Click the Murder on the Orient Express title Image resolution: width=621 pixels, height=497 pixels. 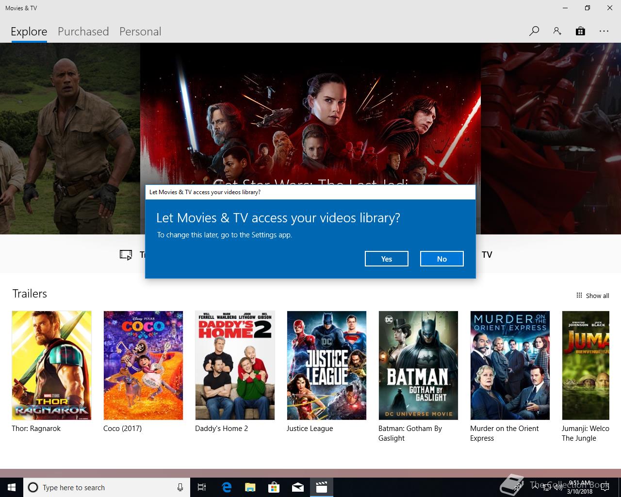point(505,433)
